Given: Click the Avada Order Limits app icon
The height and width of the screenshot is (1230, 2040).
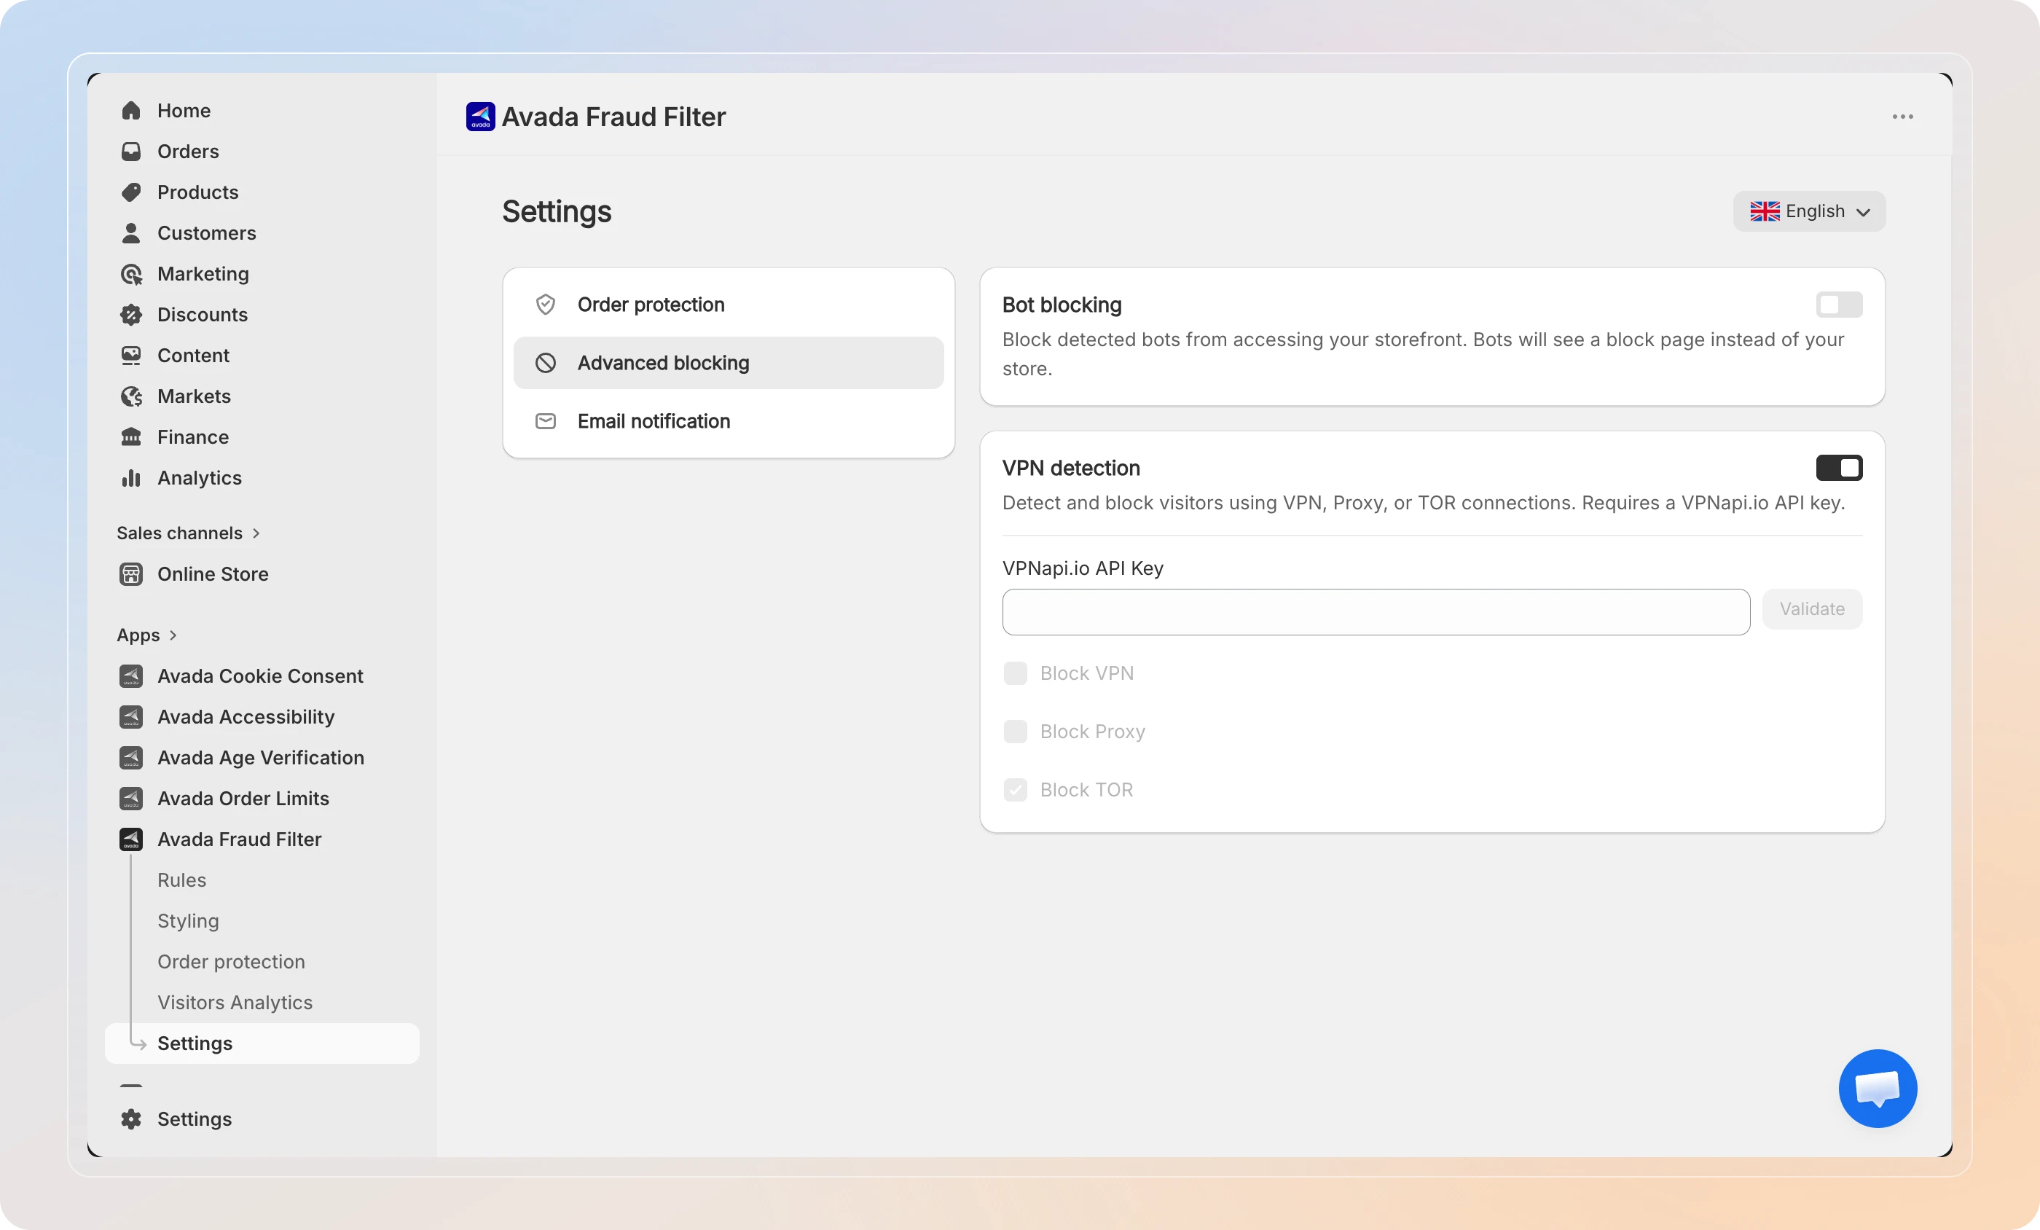Looking at the screenshot, I should (x=131, y=799).
